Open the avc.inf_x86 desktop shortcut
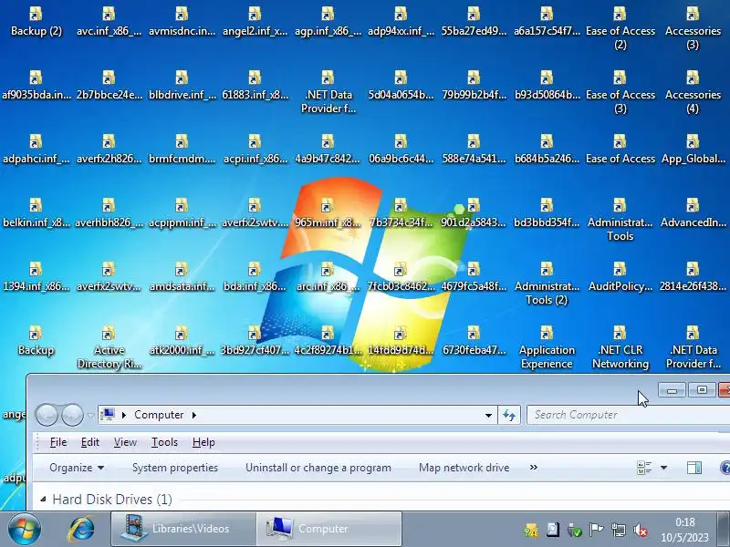 [109, 22]
